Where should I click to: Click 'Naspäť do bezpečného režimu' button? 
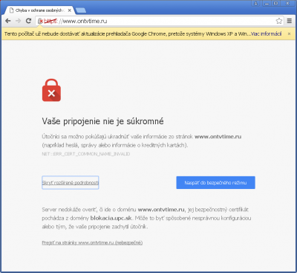tap(215, 183)
